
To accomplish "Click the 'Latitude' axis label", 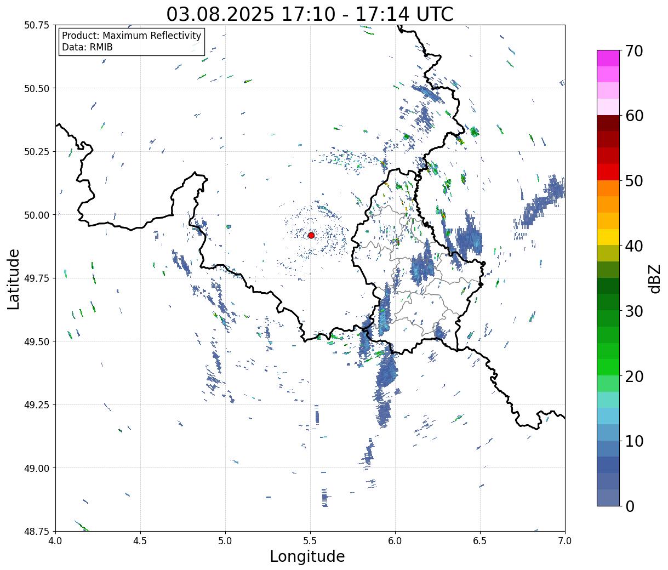I will pos(14,279).
